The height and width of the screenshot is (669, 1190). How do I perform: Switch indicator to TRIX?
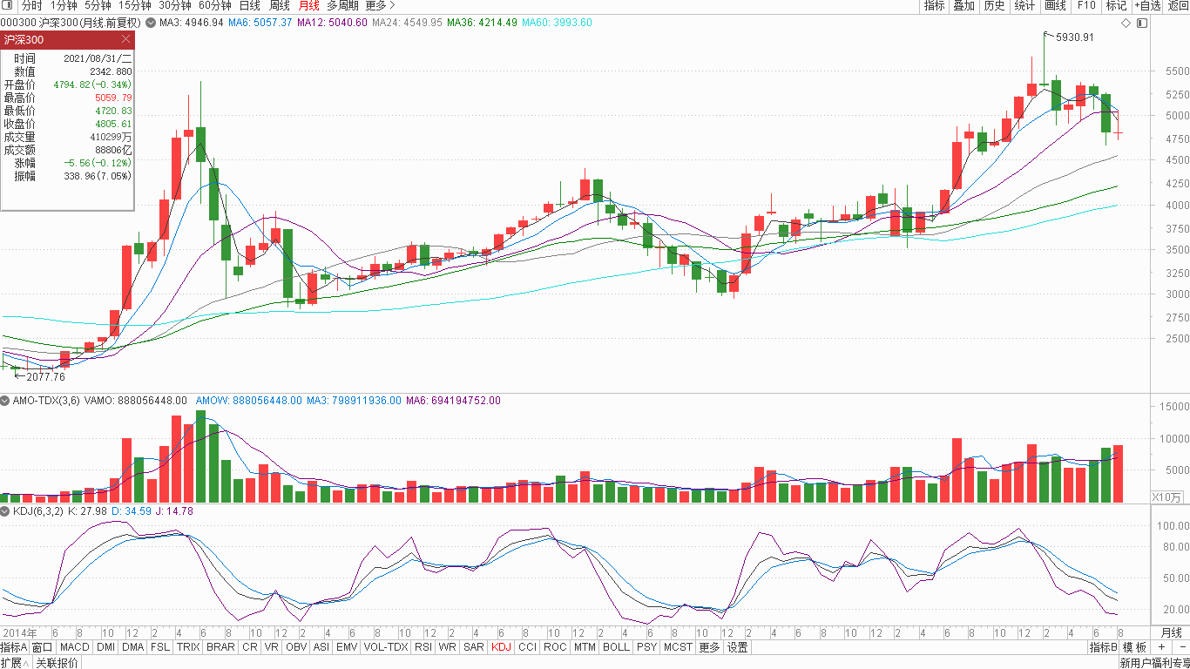coord(188,647)
